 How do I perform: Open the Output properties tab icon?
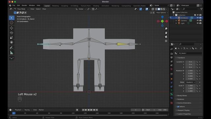pyautogui.click(x=171, y=58)
